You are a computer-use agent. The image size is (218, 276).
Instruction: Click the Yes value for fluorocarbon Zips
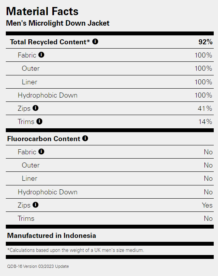pyautogui.click(x=207, y=205)
